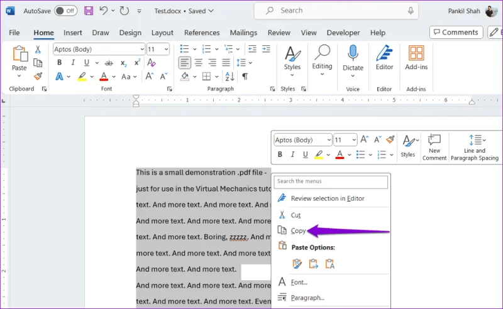Open the ribbon font size dropdown
503x309 pixels.
click(166, 50)
